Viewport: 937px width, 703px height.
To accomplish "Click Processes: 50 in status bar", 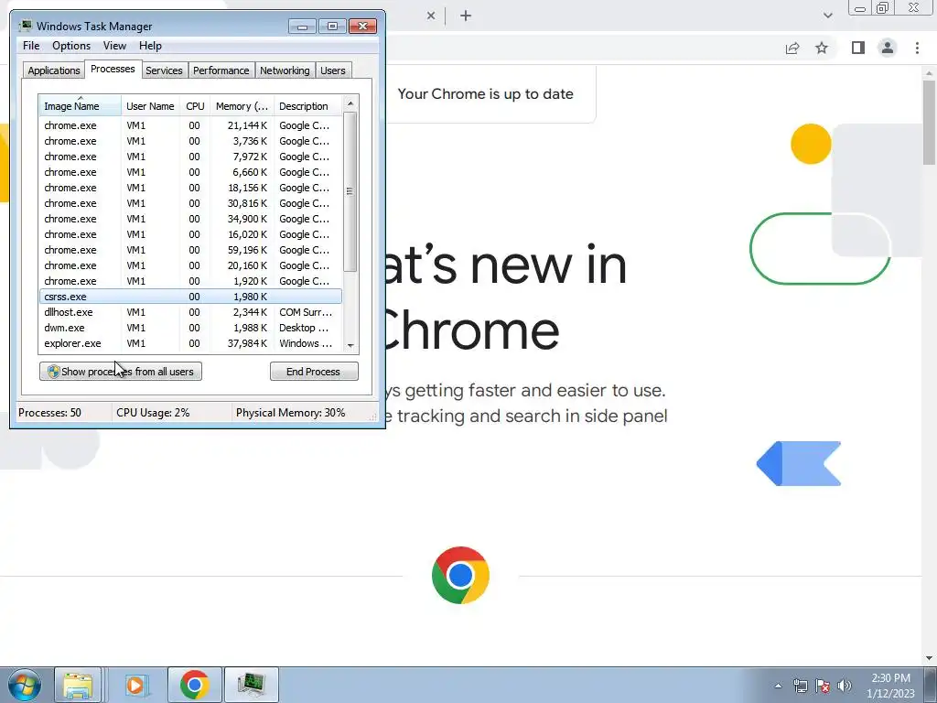I will point(49,413).
